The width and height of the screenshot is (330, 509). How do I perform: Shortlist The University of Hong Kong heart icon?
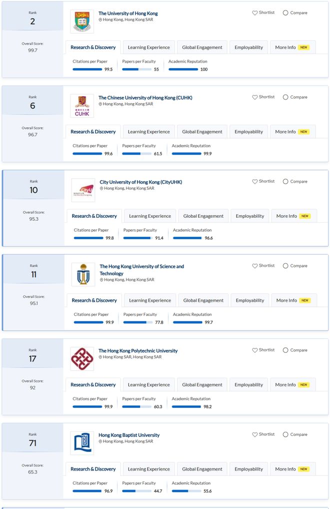[255, 13]
